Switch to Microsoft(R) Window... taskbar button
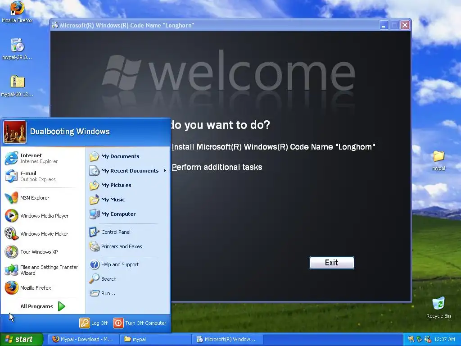Viewport: 461px width, 346px height. [x=227, y=339]
